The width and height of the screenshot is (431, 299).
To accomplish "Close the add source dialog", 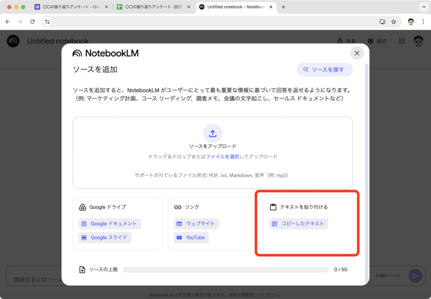I will [x=357, y=53].
